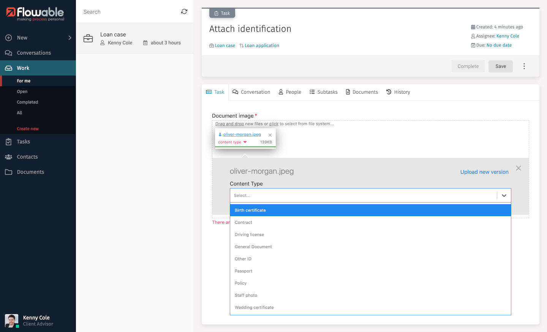The image size is (547, 332).
Task: Click the refresh icon beside Search
Action: tap(184, 12)
